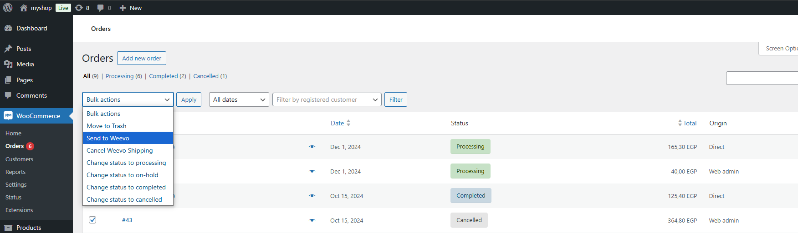Preview order #43 via eye icon
Viewport: 798px width, 233px height.
click(x=312, y=220)
